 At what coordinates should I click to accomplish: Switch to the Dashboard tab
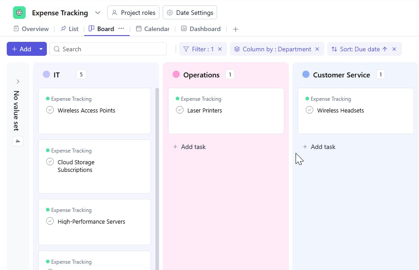pyautogui.click(x=201, y=29)
